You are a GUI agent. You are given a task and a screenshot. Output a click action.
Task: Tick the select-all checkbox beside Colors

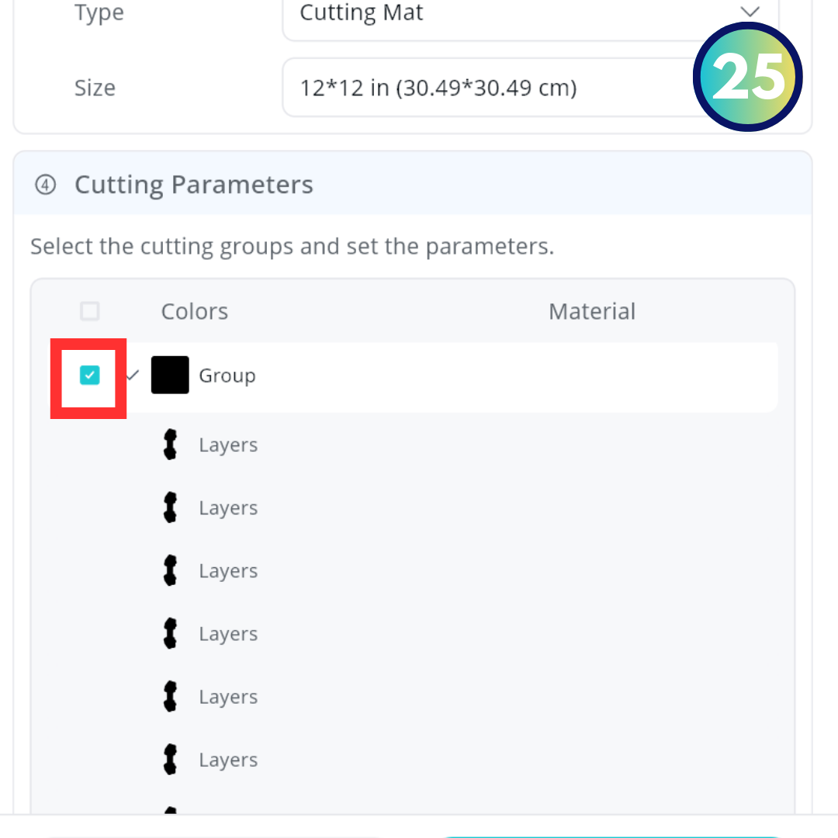pyautogui.click(x=90, y=311)
